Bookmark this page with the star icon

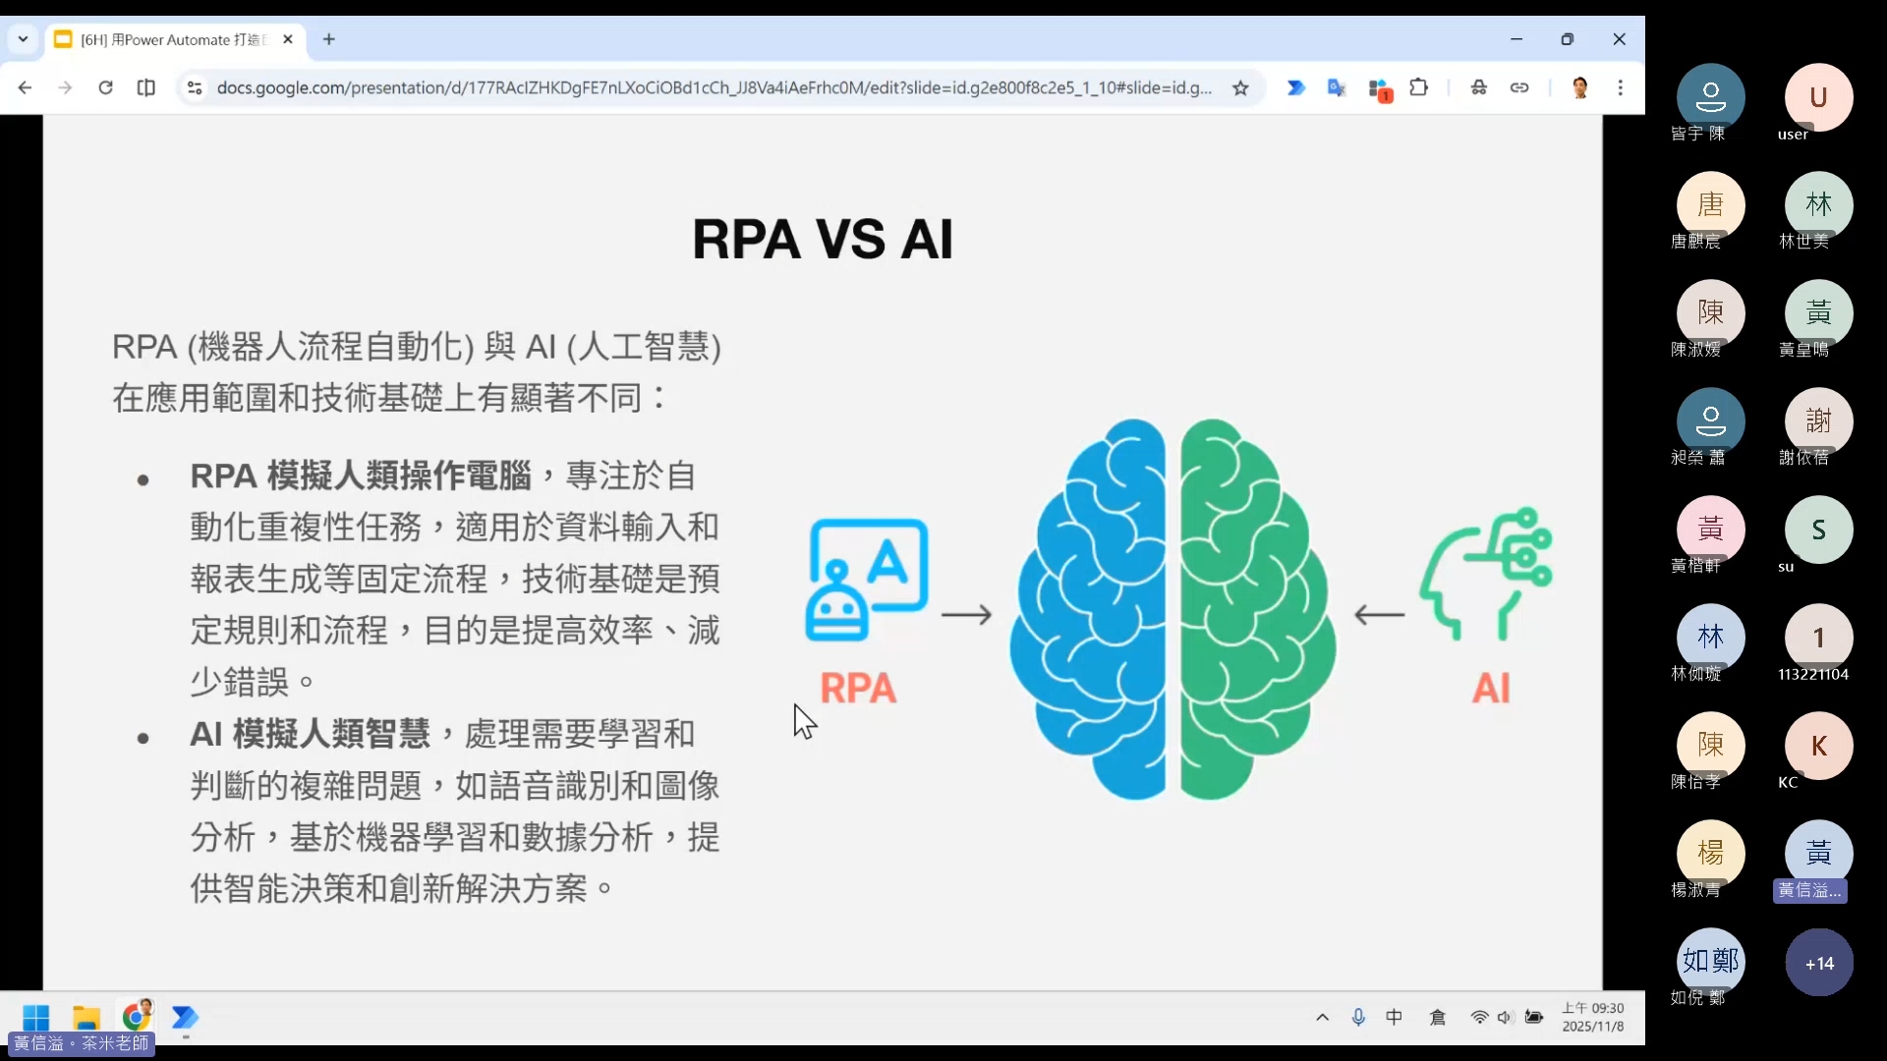(1240, 88)
